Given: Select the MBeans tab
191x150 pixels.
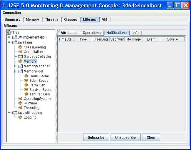Looking at the screenshot, I should [x=90, y=19].
